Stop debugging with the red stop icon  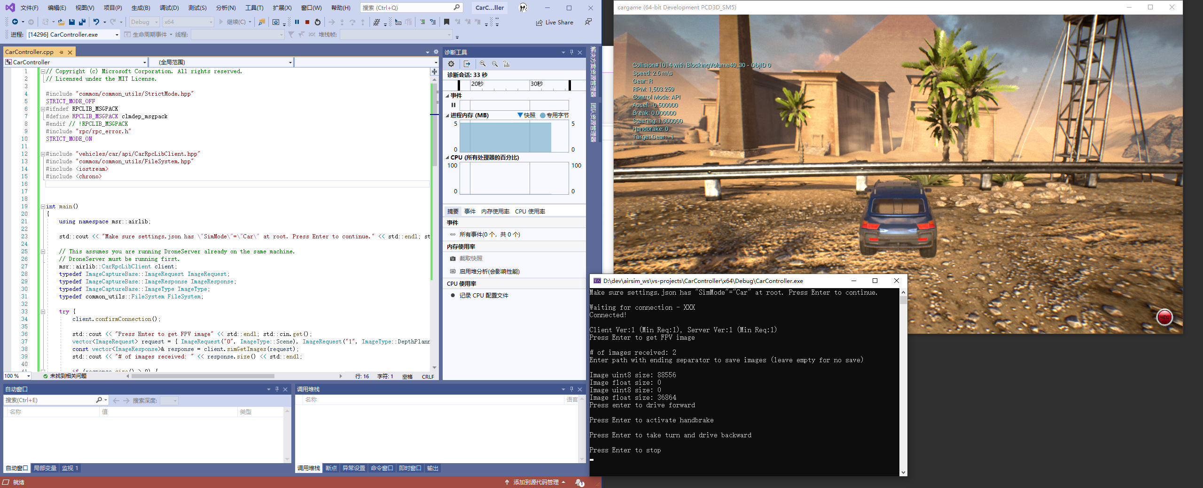click(x=307, y=22)
